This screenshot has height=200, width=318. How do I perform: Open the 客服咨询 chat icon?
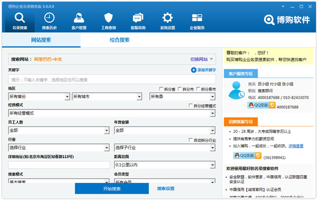(x=138, y=18)
